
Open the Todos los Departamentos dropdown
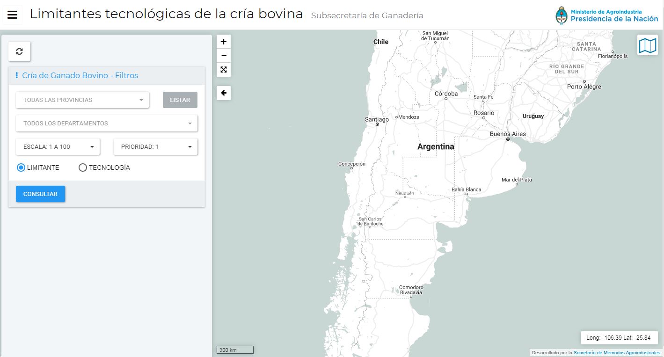tap(107, 124)
